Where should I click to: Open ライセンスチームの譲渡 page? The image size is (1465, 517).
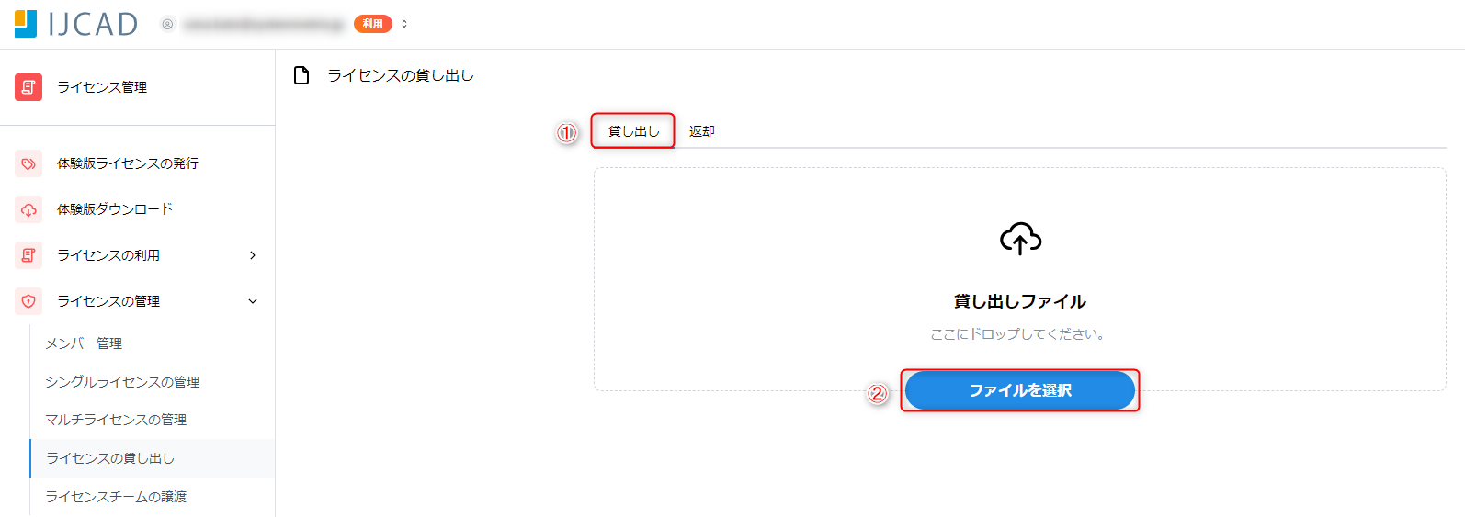(116, 497)
